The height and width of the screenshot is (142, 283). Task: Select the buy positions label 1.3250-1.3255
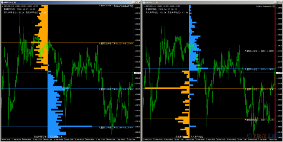click(260, 51)
